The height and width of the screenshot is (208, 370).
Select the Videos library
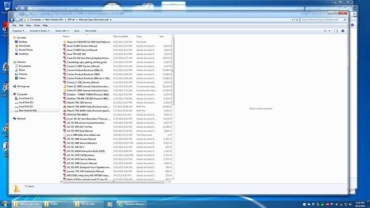point(22,78)
